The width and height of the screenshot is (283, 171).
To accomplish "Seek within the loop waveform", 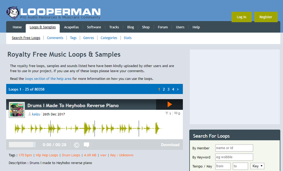I will pyautogui.click(x=88, y=128).
